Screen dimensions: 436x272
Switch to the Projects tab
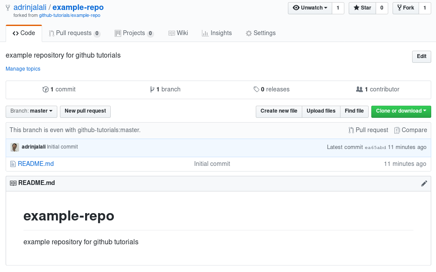click(x=134, y=33)
